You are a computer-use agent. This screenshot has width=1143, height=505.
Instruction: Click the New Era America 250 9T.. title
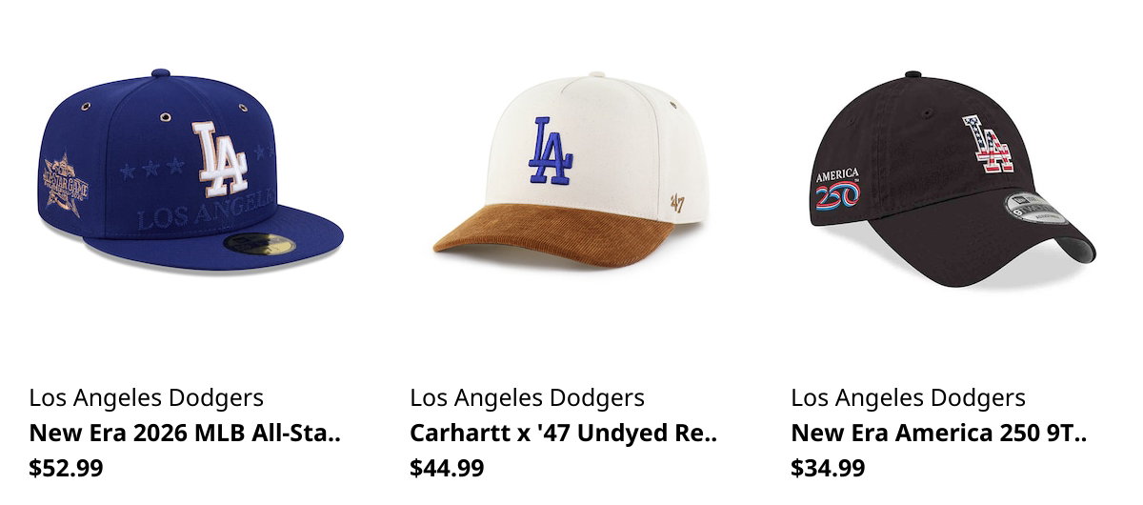click(x=938, y=433)
